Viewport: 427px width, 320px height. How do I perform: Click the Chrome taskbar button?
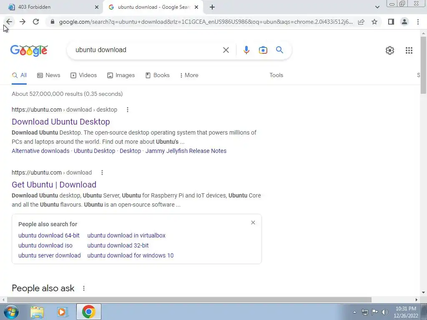tap(88, 312)
